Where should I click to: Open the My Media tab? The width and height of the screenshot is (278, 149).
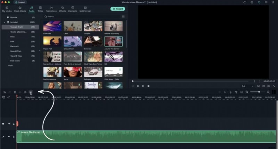point(7,9)
